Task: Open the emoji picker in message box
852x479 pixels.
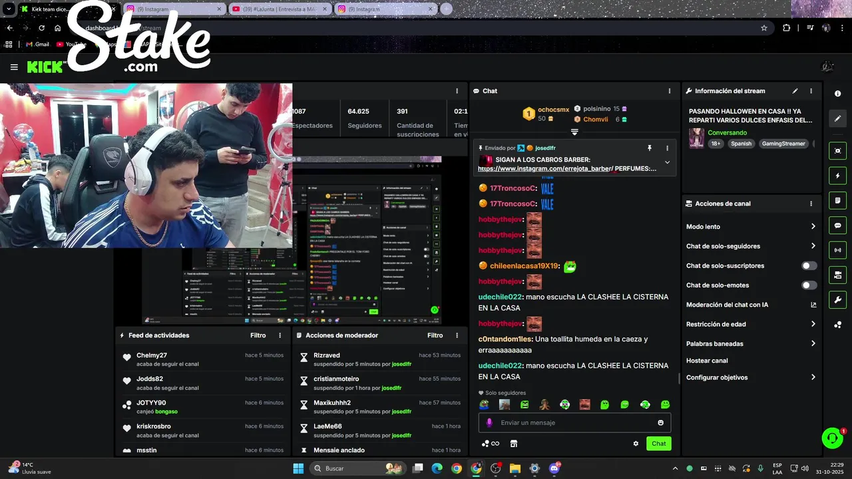Action: (x=660, y=422)
